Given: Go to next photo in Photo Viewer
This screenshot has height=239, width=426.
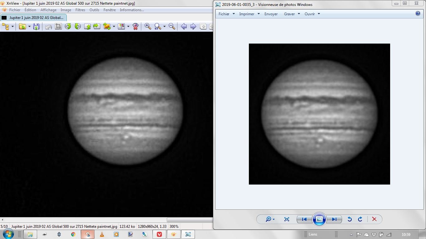Looking at the screenshot, I should coord(334,219).
